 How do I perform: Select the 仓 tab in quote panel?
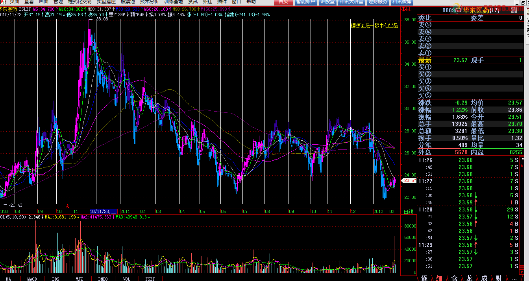click(454, 278)
